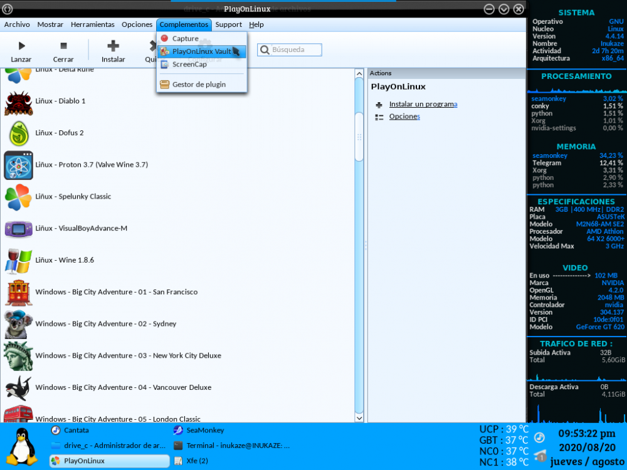Screen dimensions: 627x470
Task: Select Big City Adventure Sydney koala icon
Action: tap(18, 324)
